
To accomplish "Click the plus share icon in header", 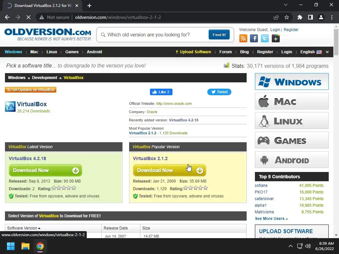I will tap(276, 38).
